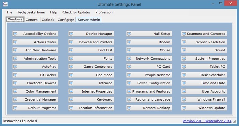Open the Fonts button
Viewport: 239px width, 126px height.
(91, 58)
